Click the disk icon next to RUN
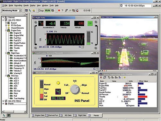 pos(53,11)
